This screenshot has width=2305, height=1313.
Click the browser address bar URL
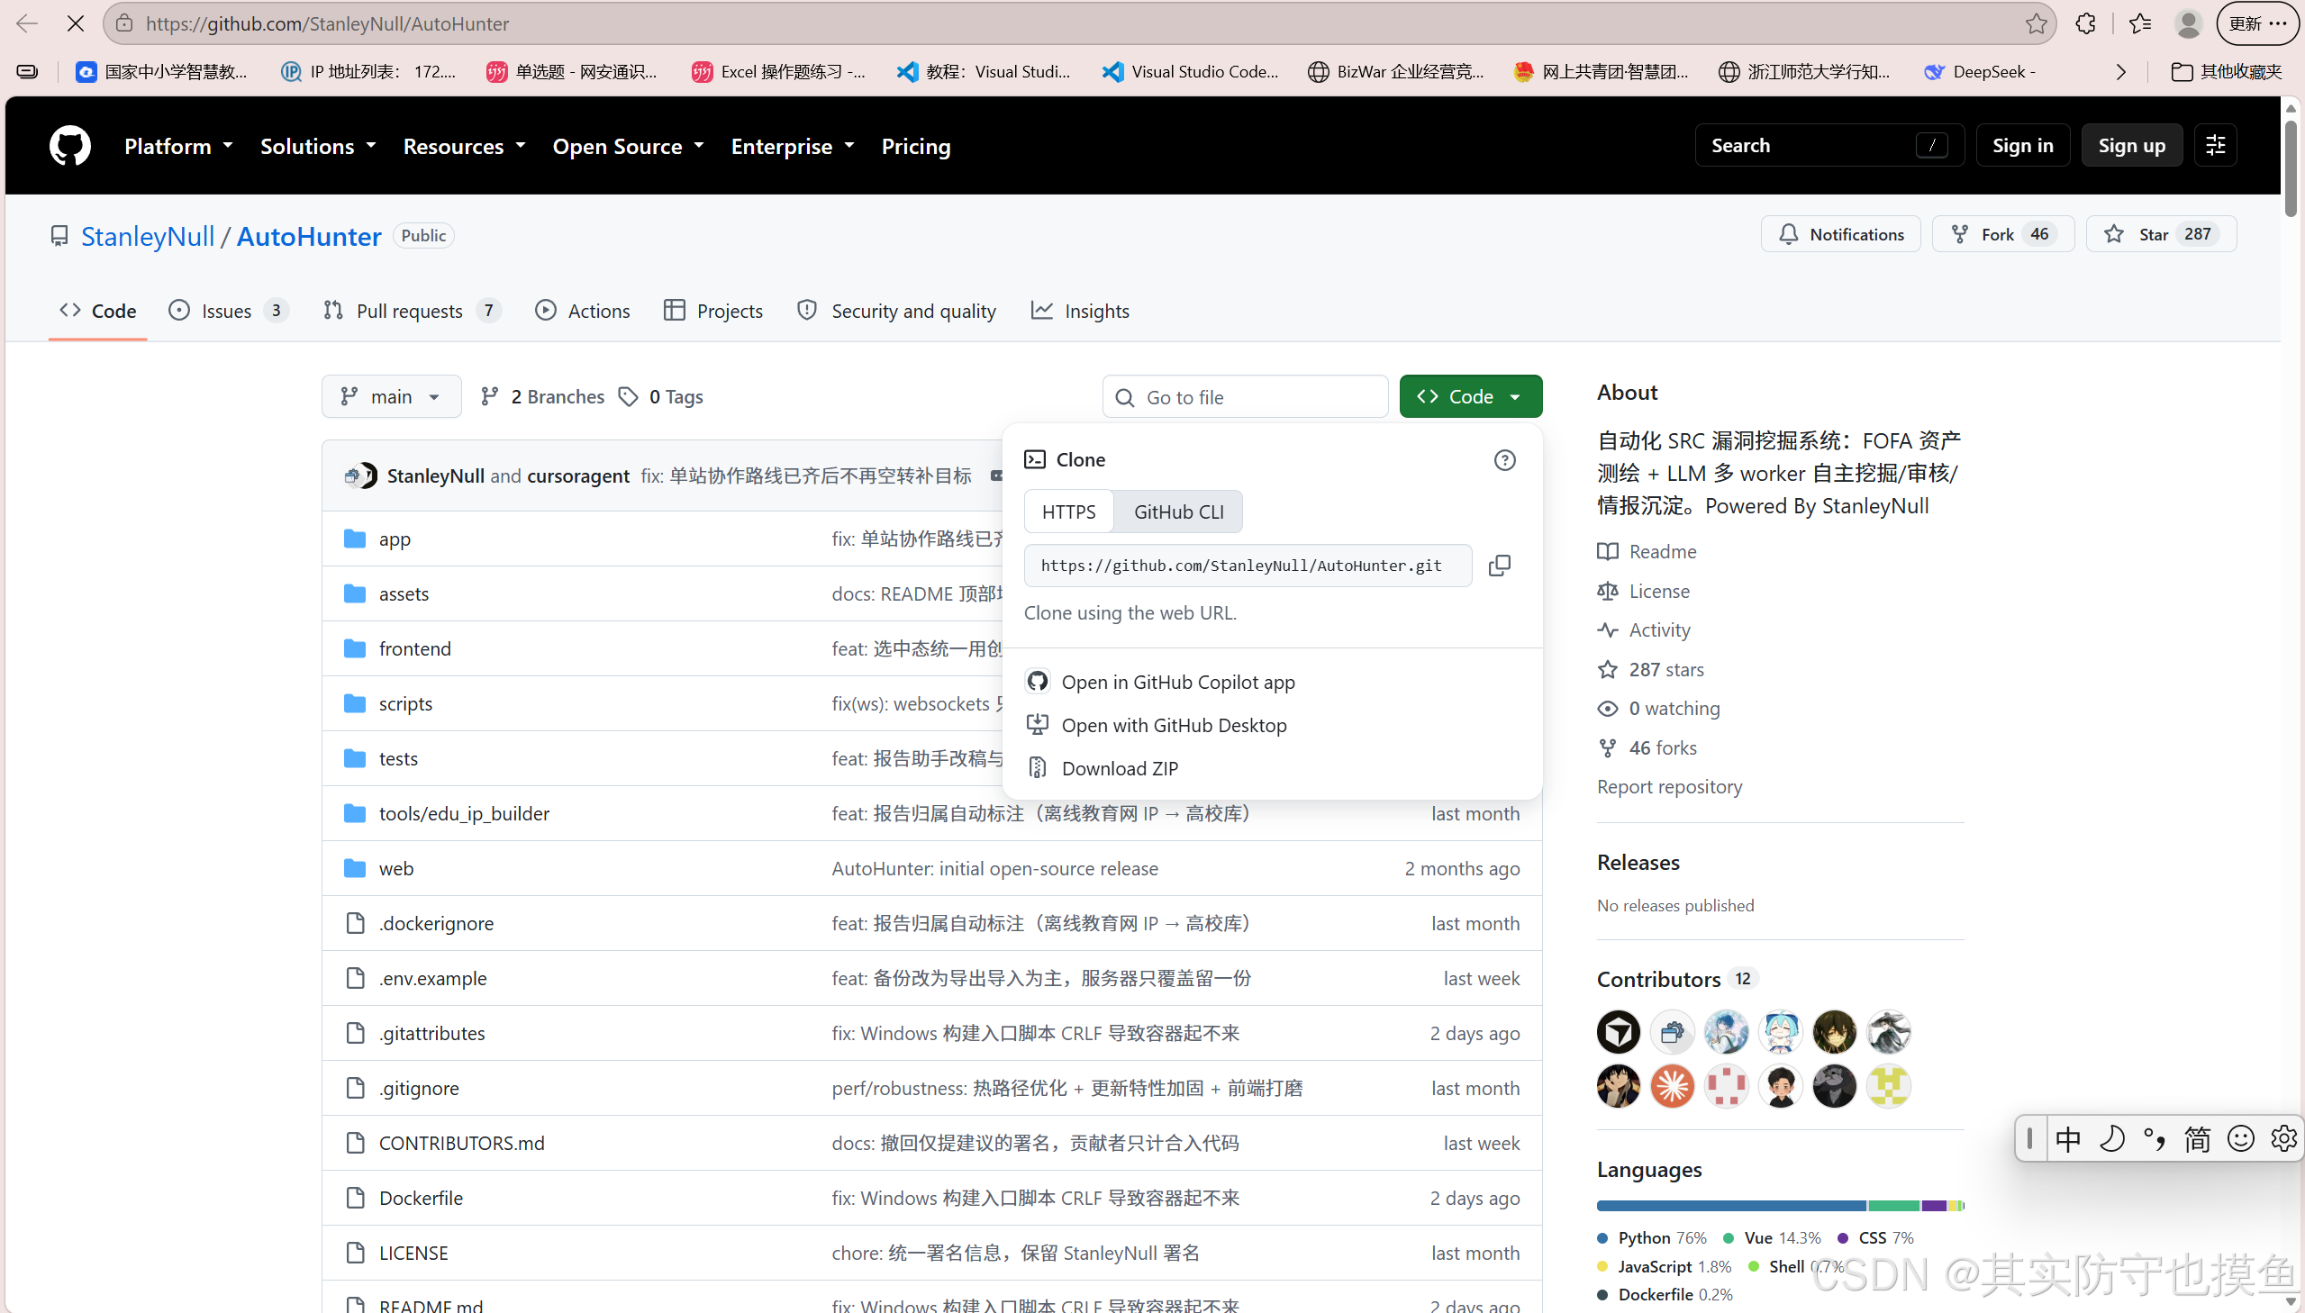point(1077,23)
